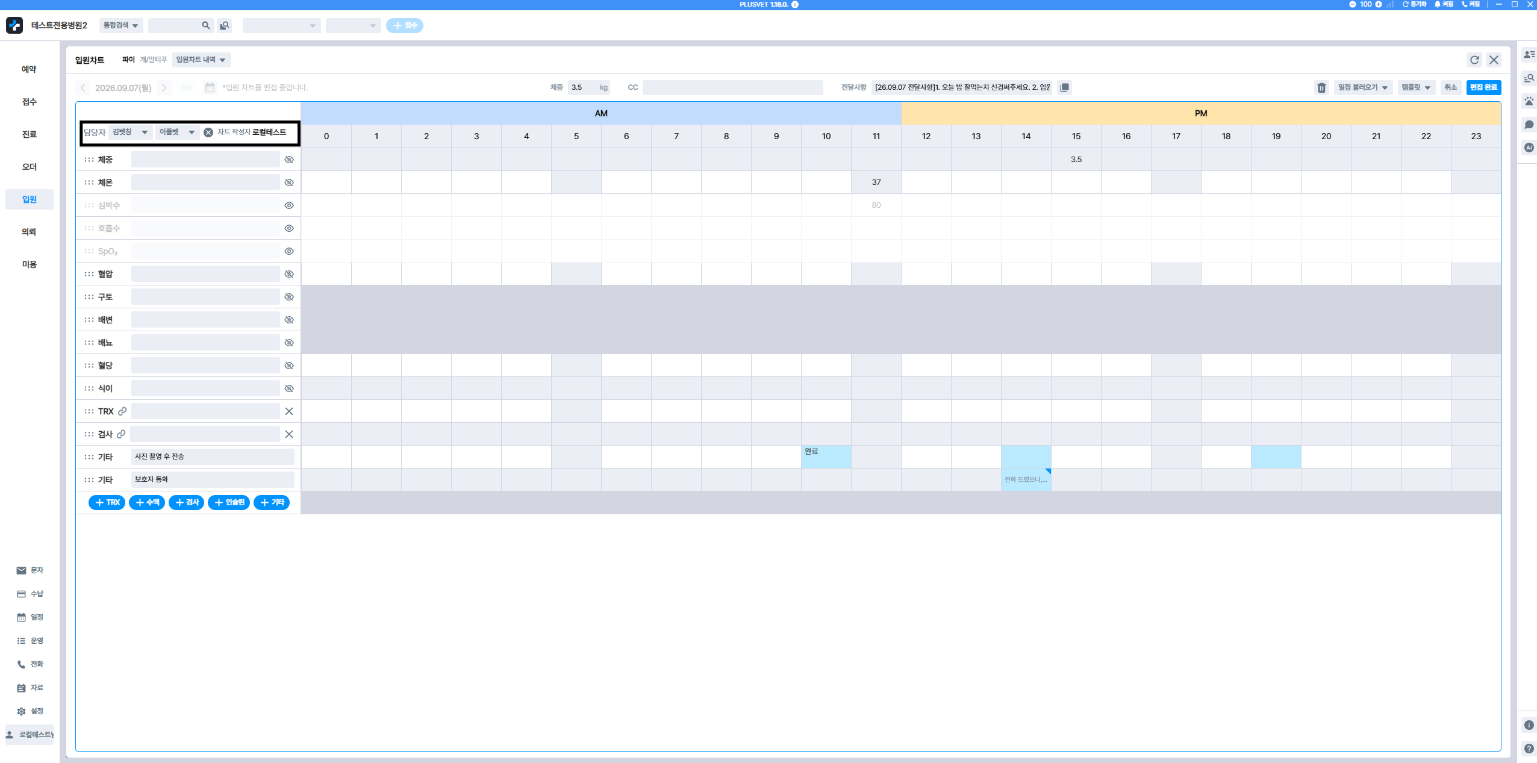The image size is (1537, 763).
Task: Expand the 일정 불러오기 dropdown
Action: [x=1363, y=88]
